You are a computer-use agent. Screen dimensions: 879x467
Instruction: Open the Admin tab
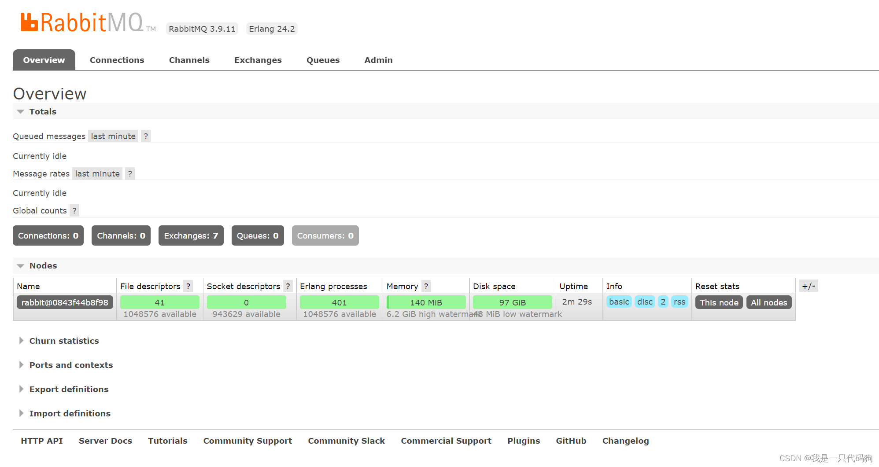point(378,60)
